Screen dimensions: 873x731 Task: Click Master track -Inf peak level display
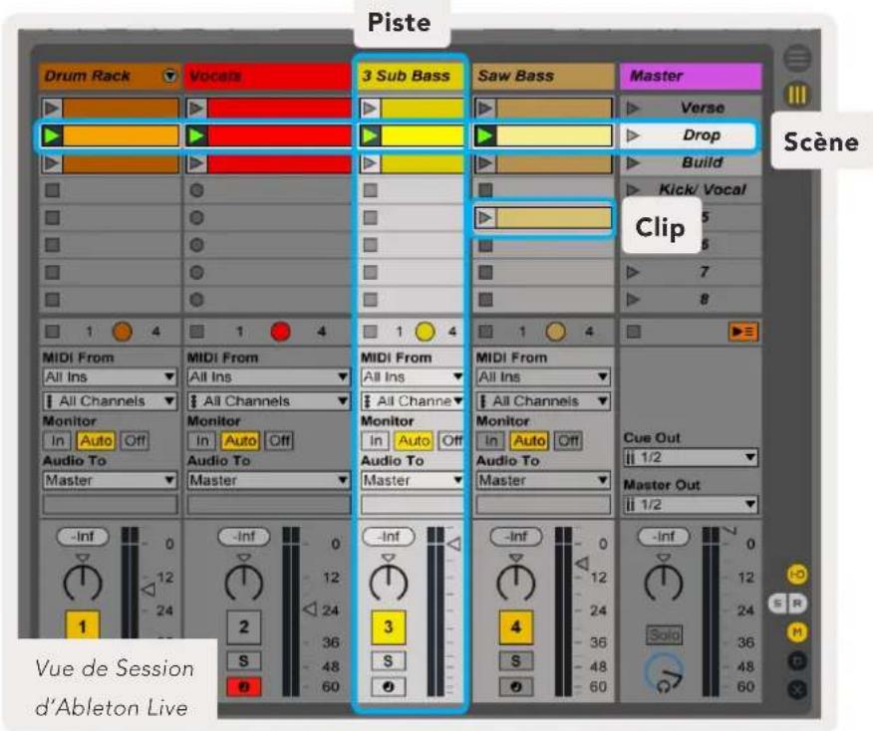[x=663, y=537]
